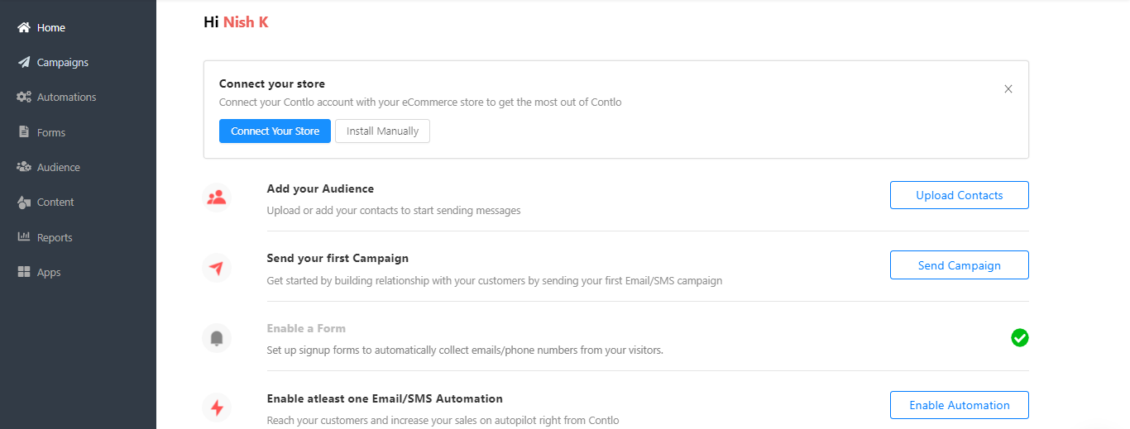Click the Campaigns paper plane sidebar icon
The width and height of the screenshot is (1130, 429).
point(24,62)
